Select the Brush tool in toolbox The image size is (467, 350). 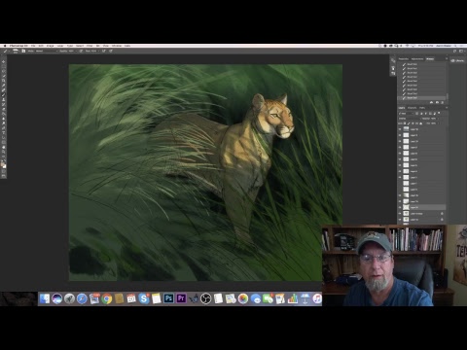pos(4,94)
